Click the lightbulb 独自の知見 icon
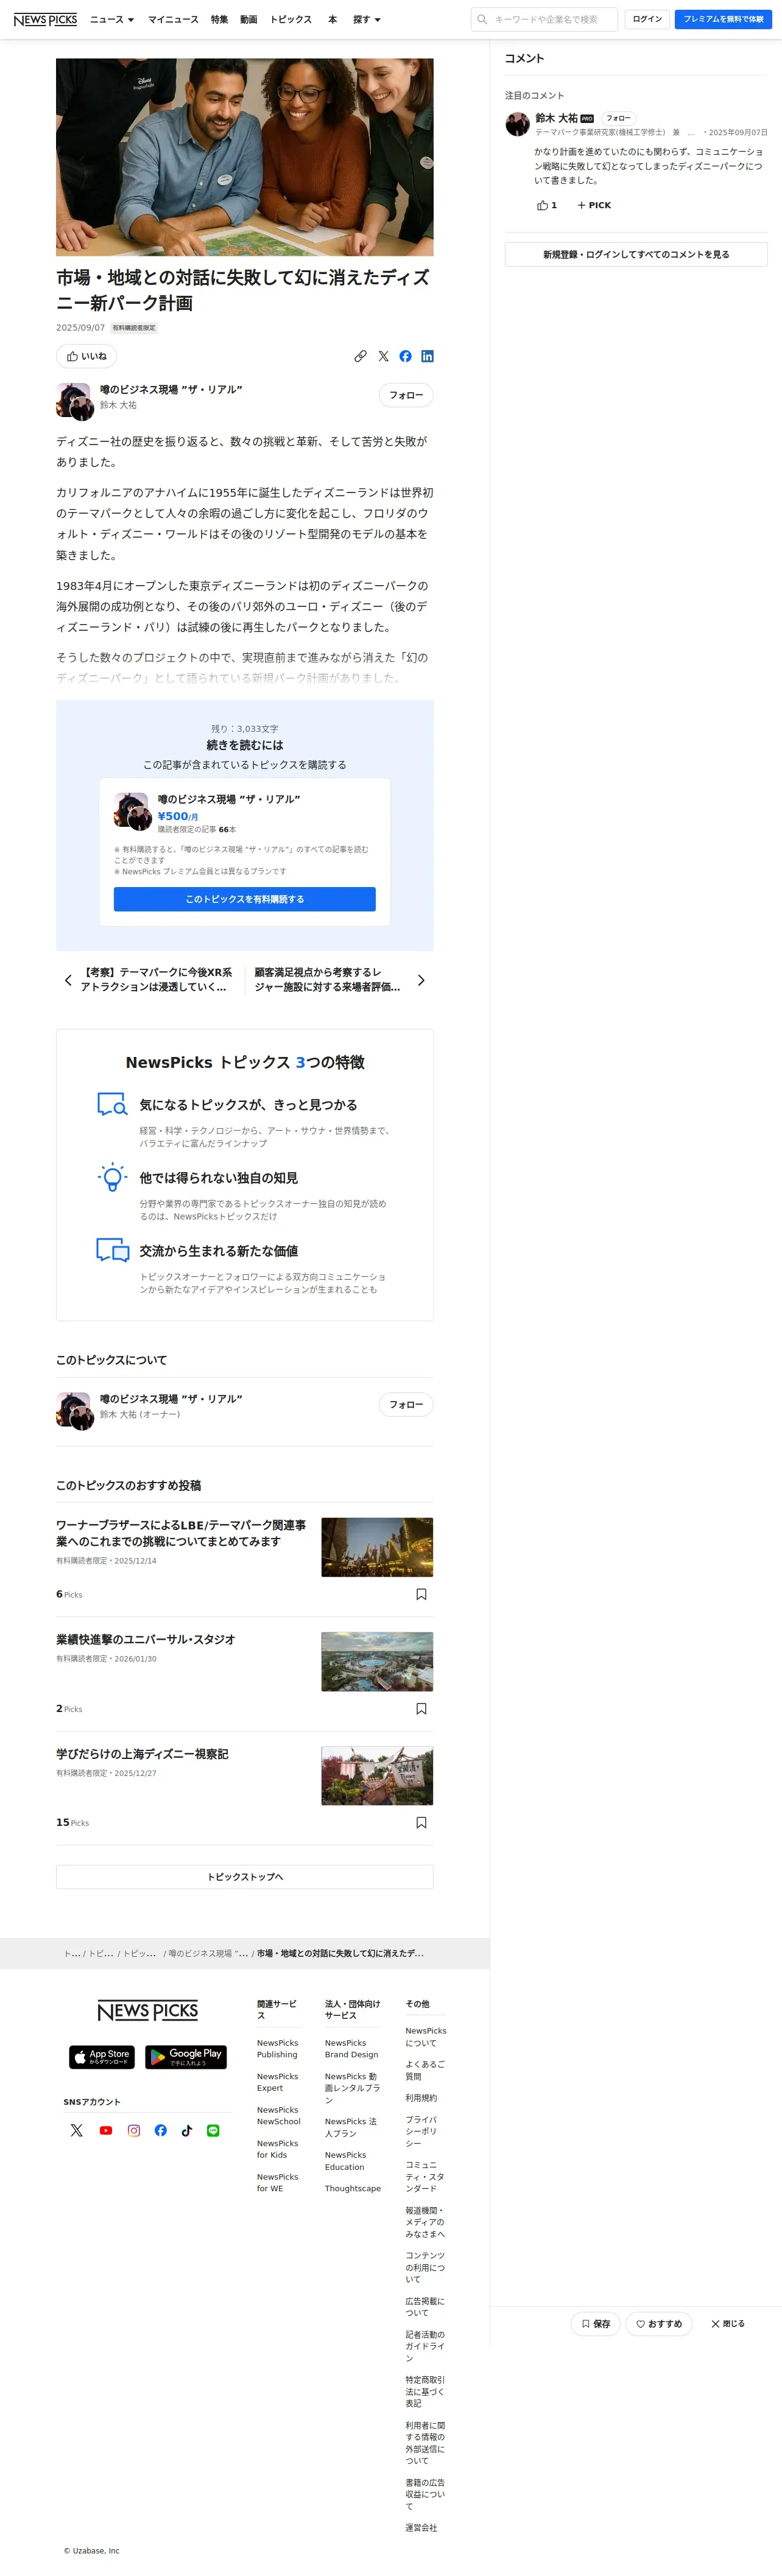This screenshot has height=2576, width=782. (x=112, y=1178)
